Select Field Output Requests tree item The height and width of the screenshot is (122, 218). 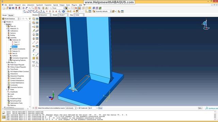17,65
